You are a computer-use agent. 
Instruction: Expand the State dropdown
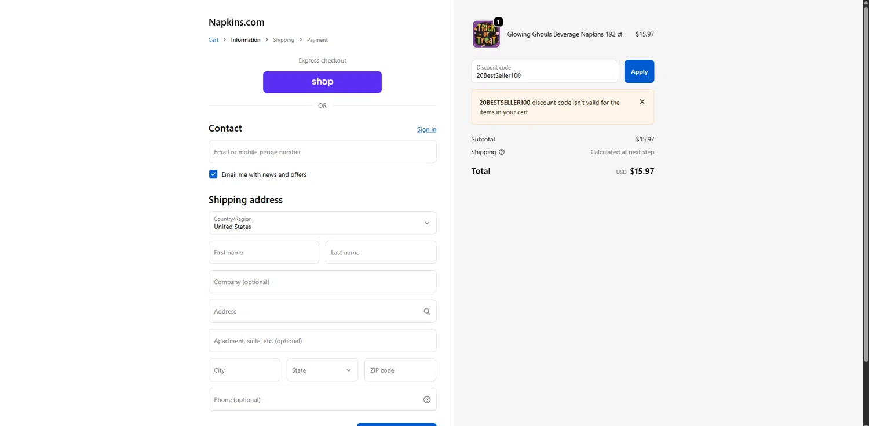[x=322, y=370]
